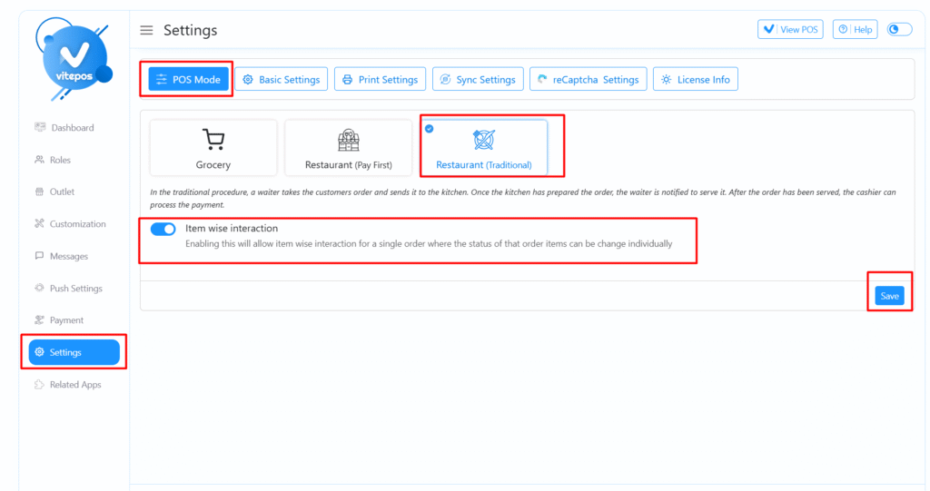Open the Sync Settings tab
Screen dimensions: 930x491
click(478, 80)
